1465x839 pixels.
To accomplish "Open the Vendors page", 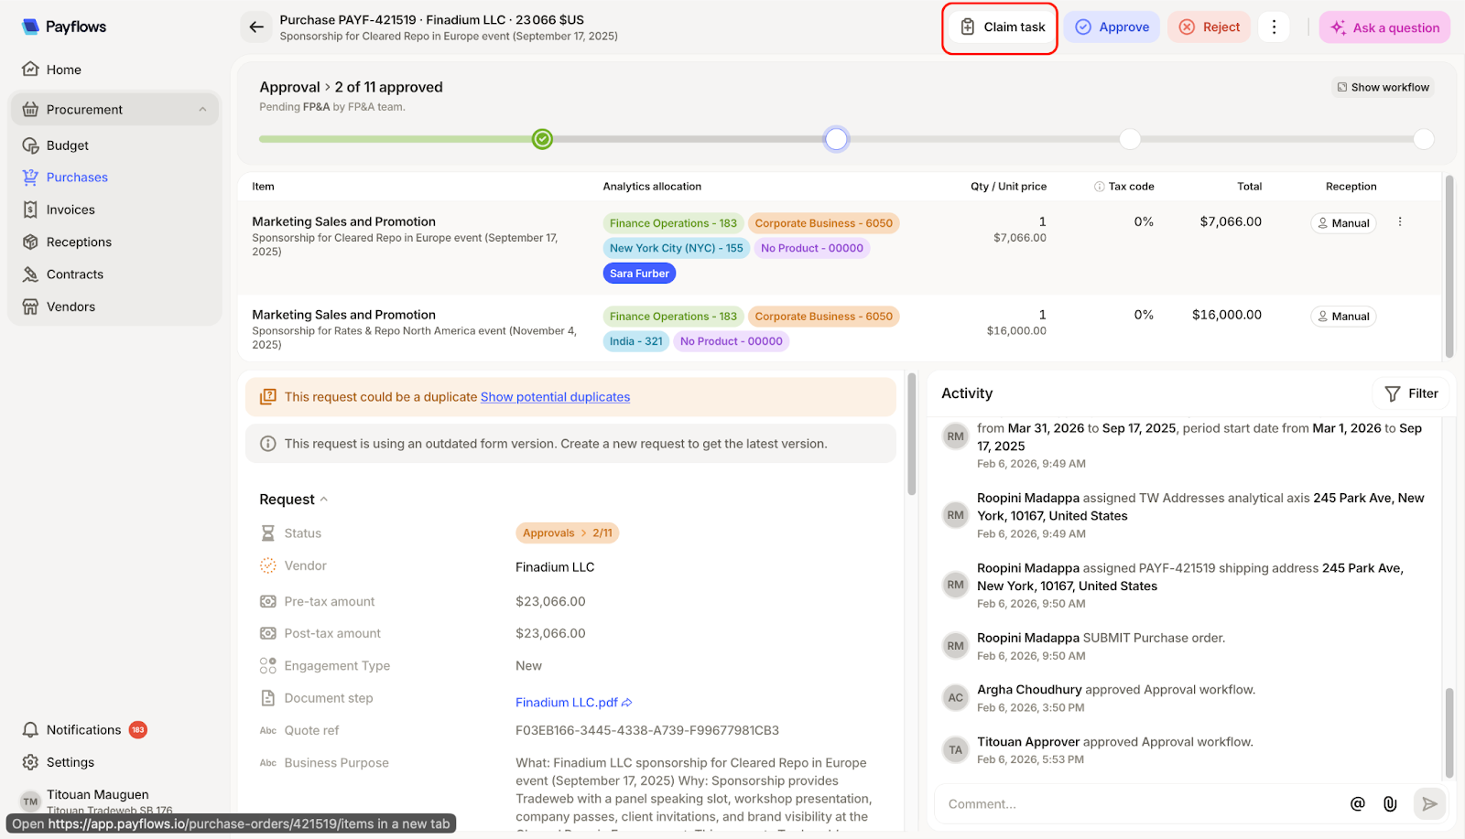I will [71, 307].
